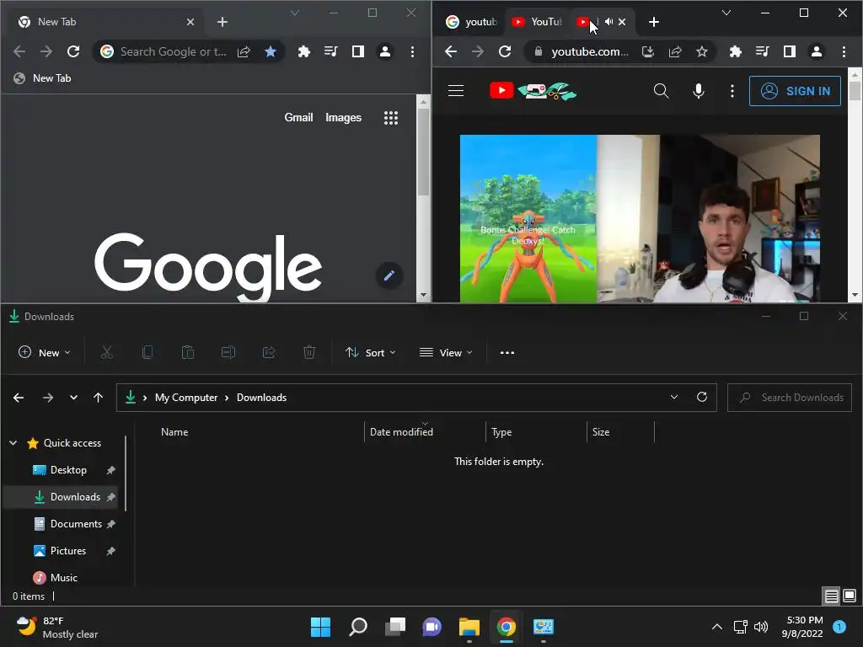Viewport: 863px width, 647px height.
Task: Select Documents in Quick access
Action: pos(76,524)
